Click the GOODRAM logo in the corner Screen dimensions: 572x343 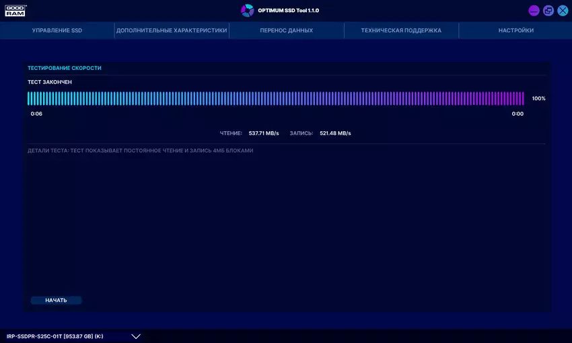[x=16, y=10]
